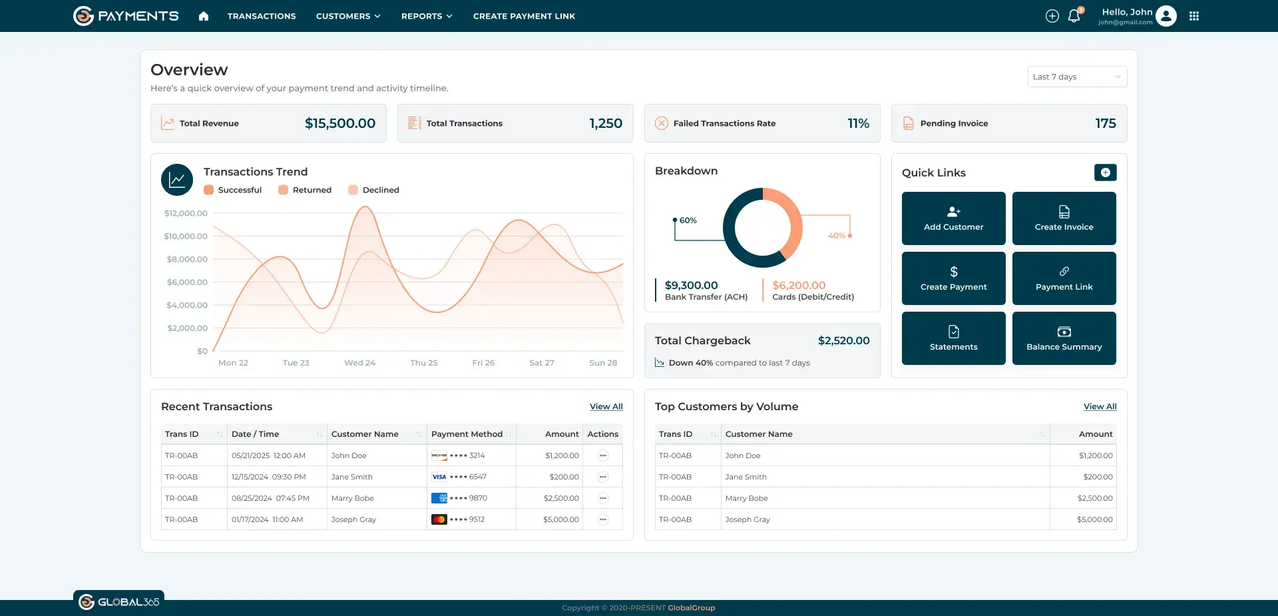Open the Last 7 days dropdown

coord(1077,77)
